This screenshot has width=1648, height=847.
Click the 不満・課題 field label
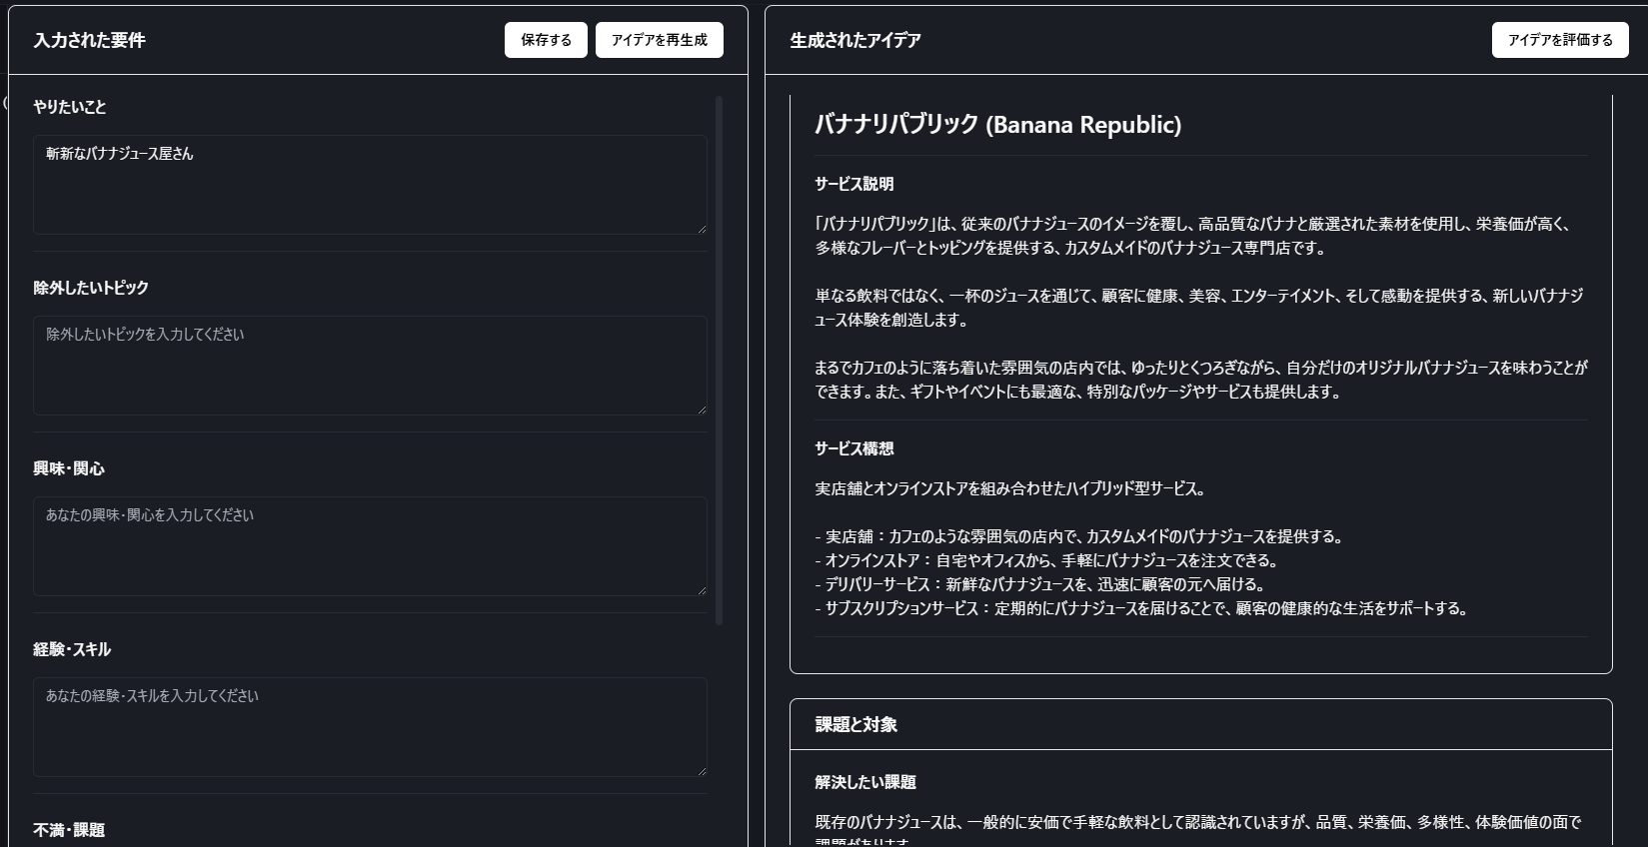pyautogui.click(x=69, y=830)
